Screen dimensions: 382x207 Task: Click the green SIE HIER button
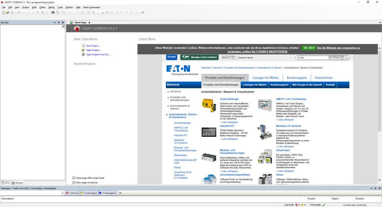pos(309,48)
